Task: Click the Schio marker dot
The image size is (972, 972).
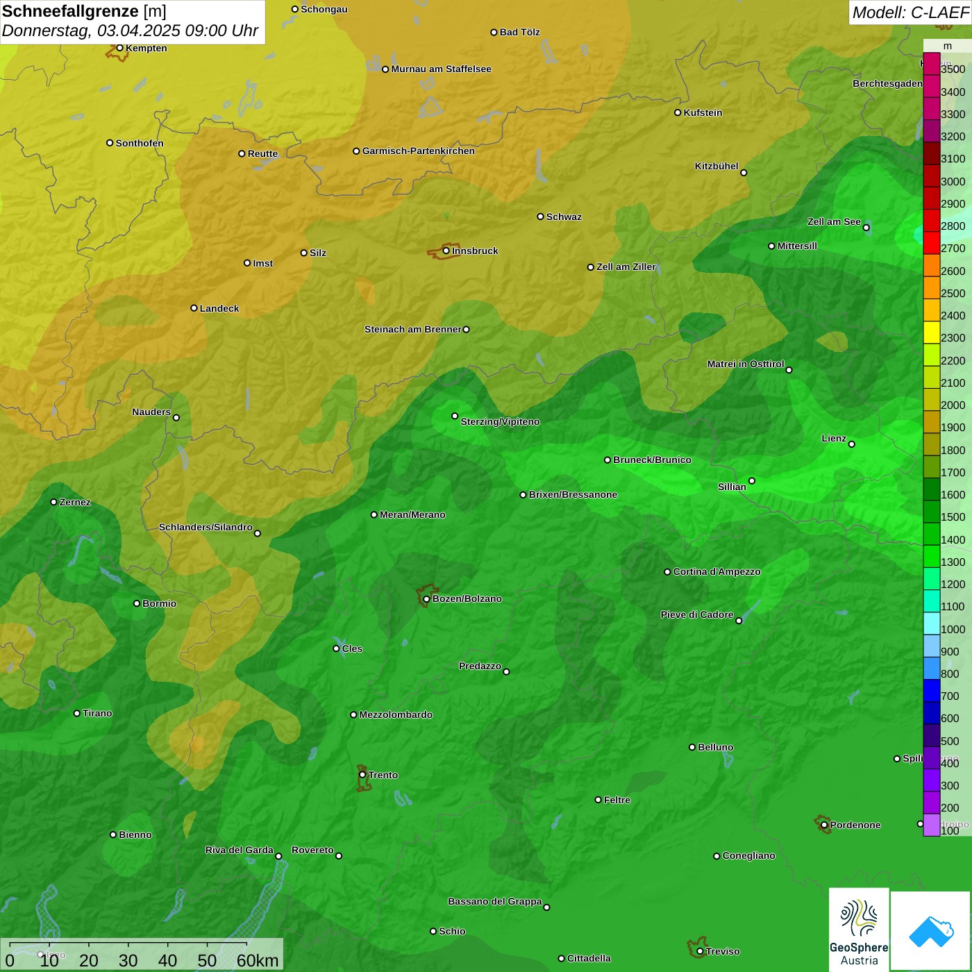Action: click(433, 931)
